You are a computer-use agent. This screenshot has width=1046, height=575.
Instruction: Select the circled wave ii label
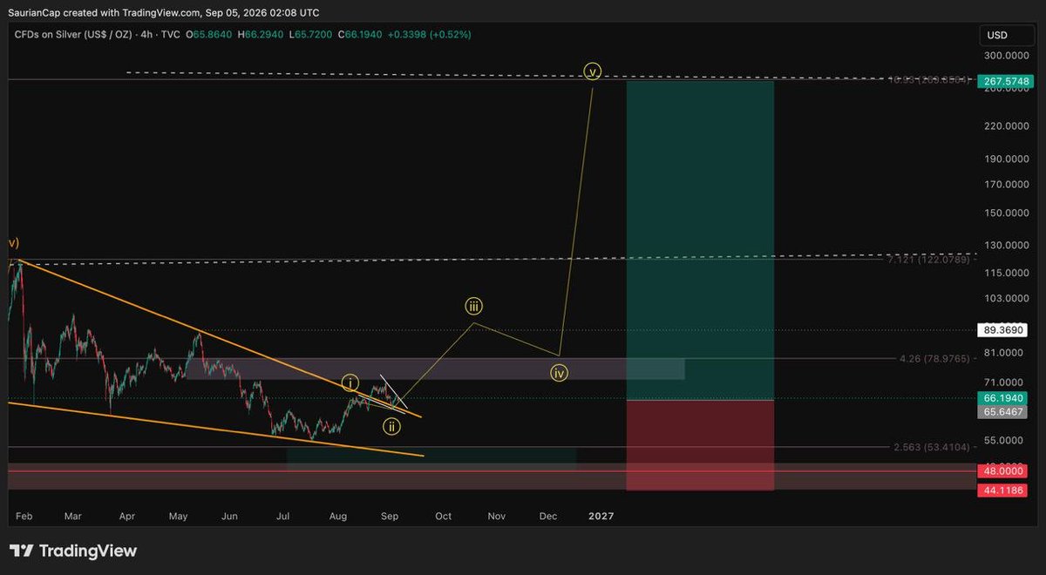(x=392, y=426)
